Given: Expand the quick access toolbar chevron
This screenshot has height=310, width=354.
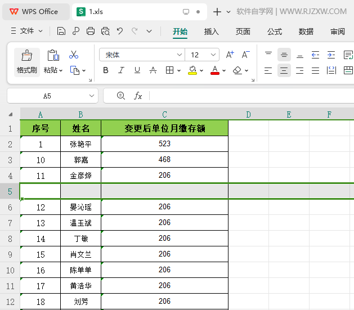Looking at the screenshot, I should pos(149,31).
